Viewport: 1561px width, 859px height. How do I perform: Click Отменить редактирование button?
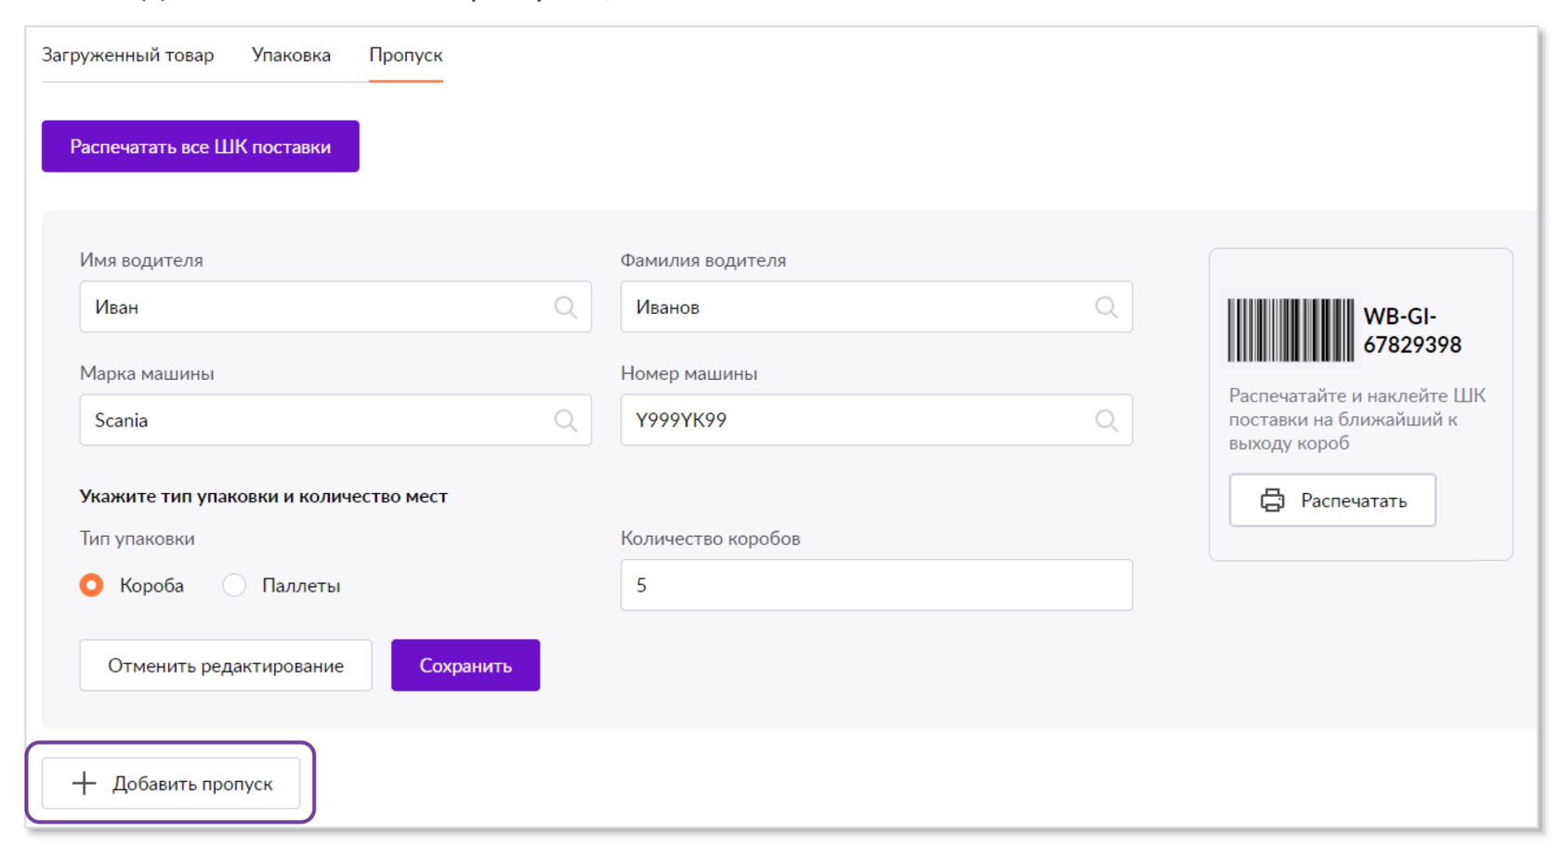pos(226,665)
